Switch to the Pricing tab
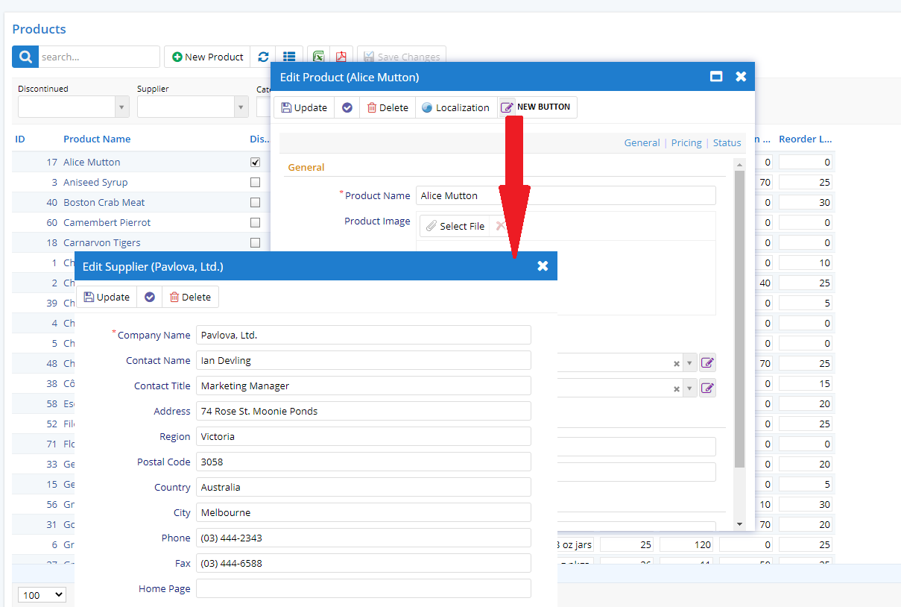 686,142
